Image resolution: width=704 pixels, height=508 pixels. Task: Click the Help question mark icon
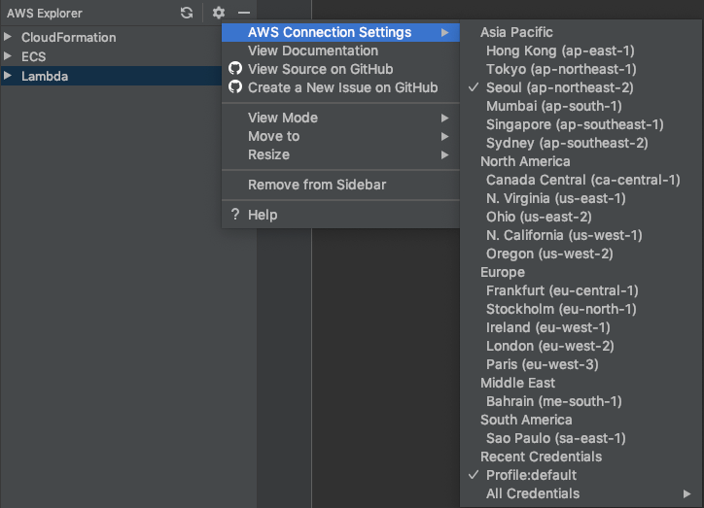(235, 215)
